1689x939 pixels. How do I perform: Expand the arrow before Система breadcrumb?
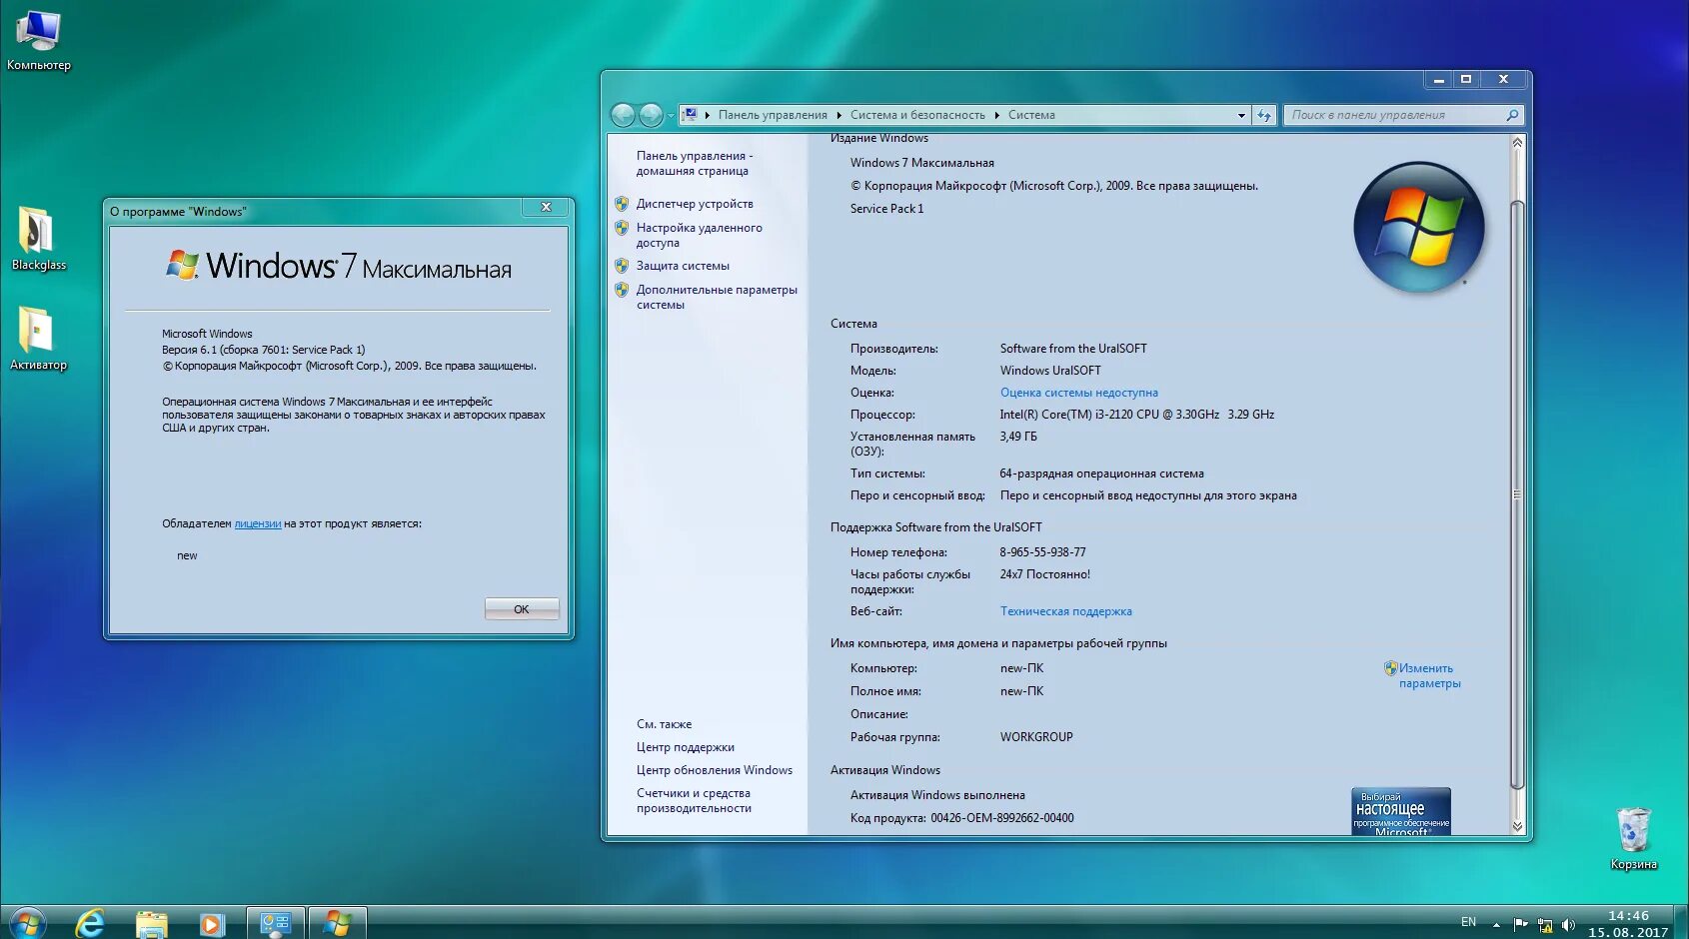[x=996, y=115]
